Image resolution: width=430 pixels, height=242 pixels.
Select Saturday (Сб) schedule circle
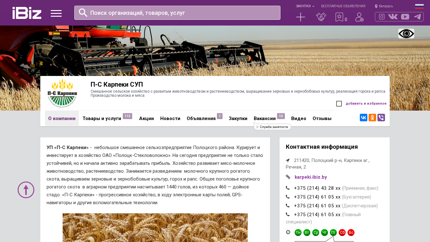click(342, 233)
